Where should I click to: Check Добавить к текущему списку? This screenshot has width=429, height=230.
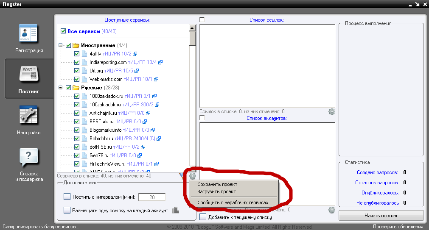coord(203,217)
